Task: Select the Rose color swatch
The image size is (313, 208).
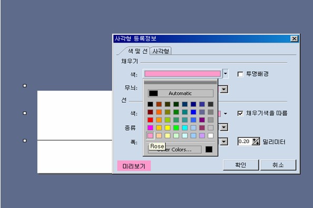Action: (150, 136)
